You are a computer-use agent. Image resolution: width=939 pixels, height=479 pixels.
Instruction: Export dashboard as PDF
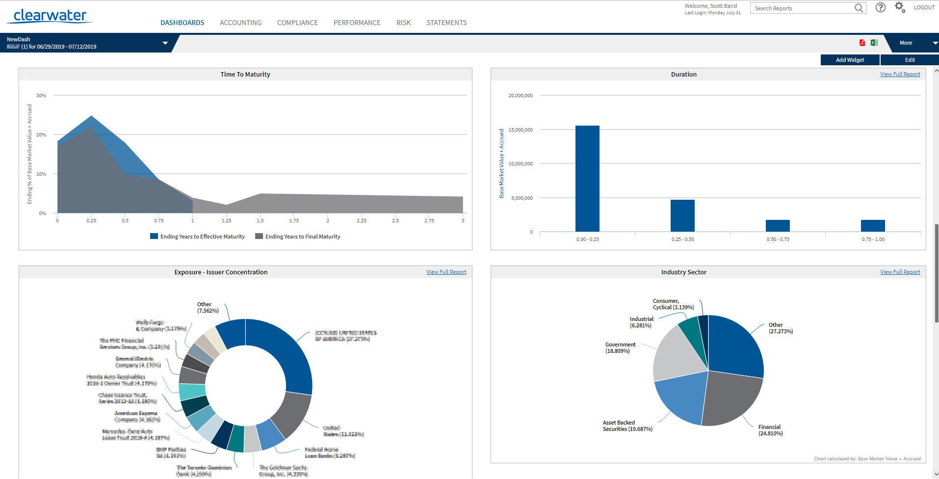862,43
